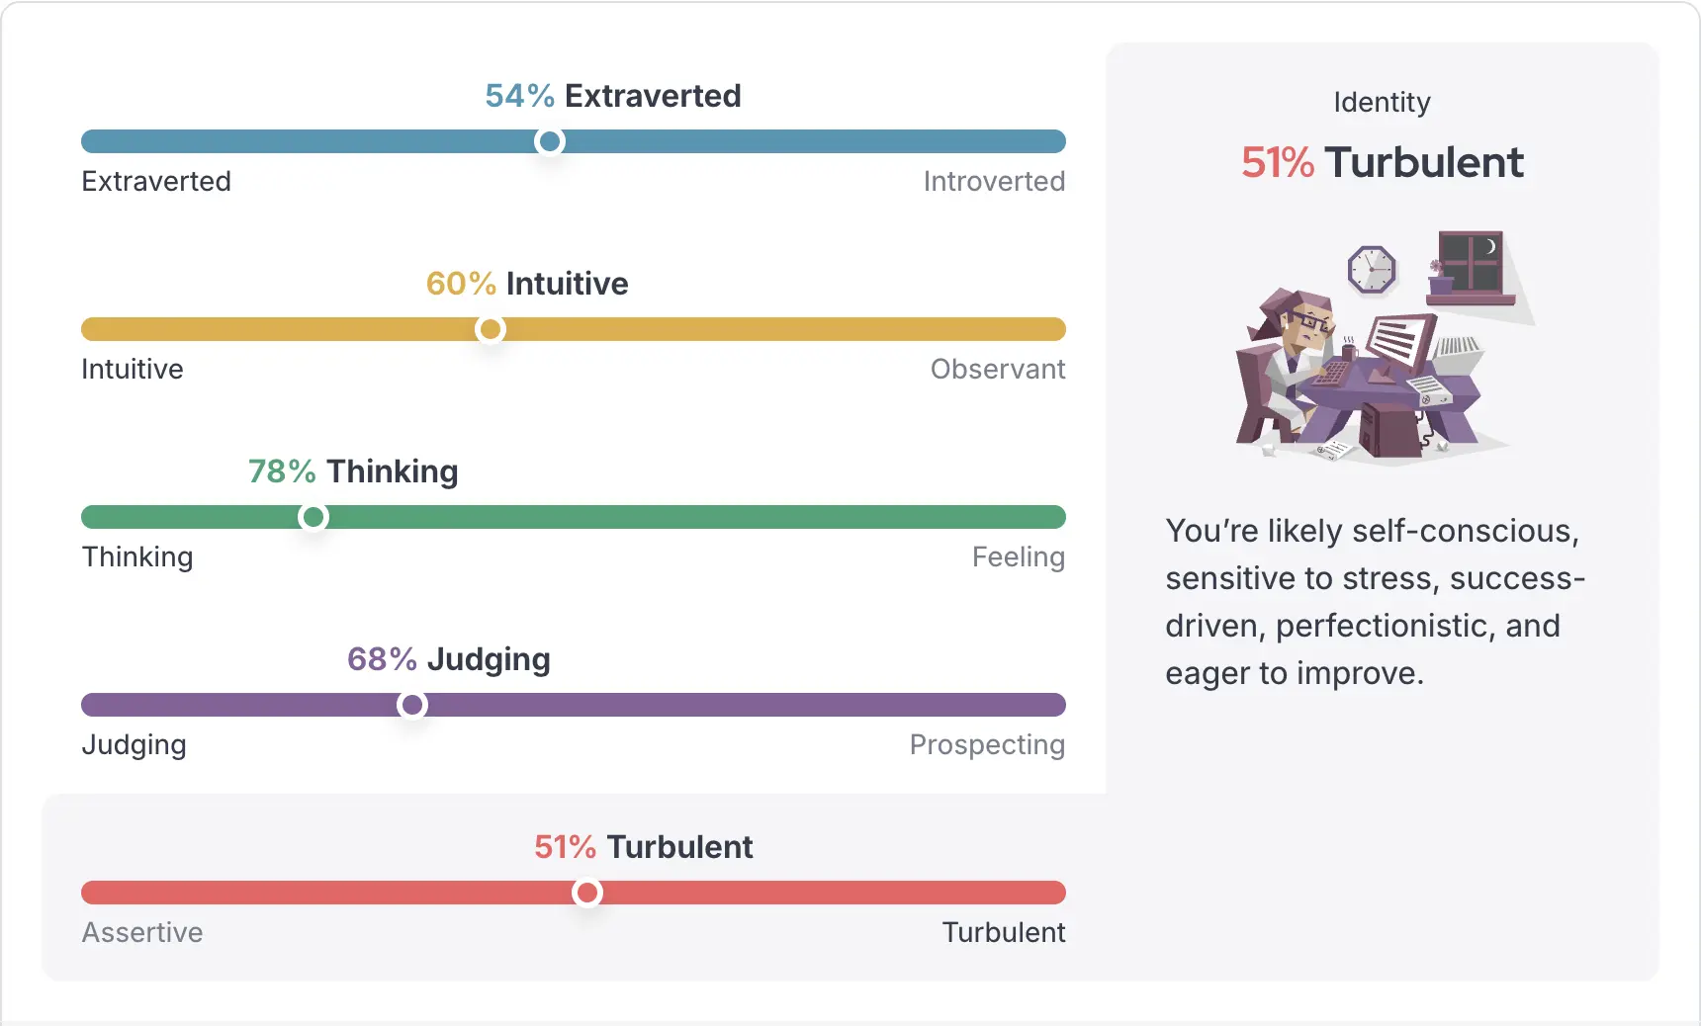This screenshot has height=1026, width=1701.
Task: Select the Intuitive slider handle
Action: (x=490, y=329)
